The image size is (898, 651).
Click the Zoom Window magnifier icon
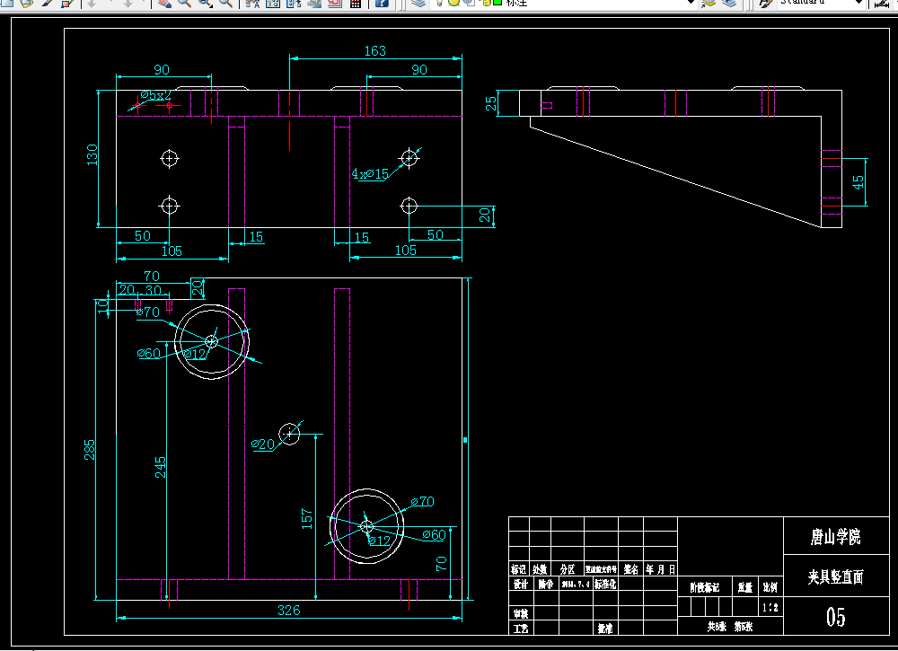pyautogui.click(x=205, y=3)
